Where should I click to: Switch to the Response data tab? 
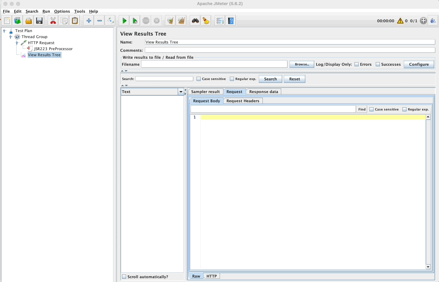tap(264, 92)
